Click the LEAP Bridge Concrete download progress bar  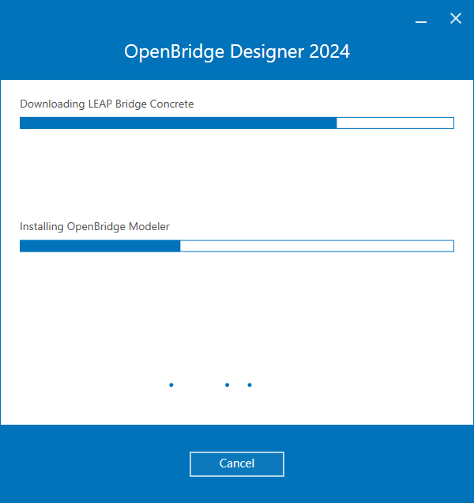pos(237,123)
